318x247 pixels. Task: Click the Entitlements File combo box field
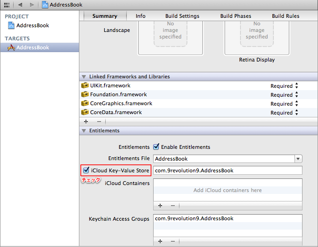click(x=224, y=159)
